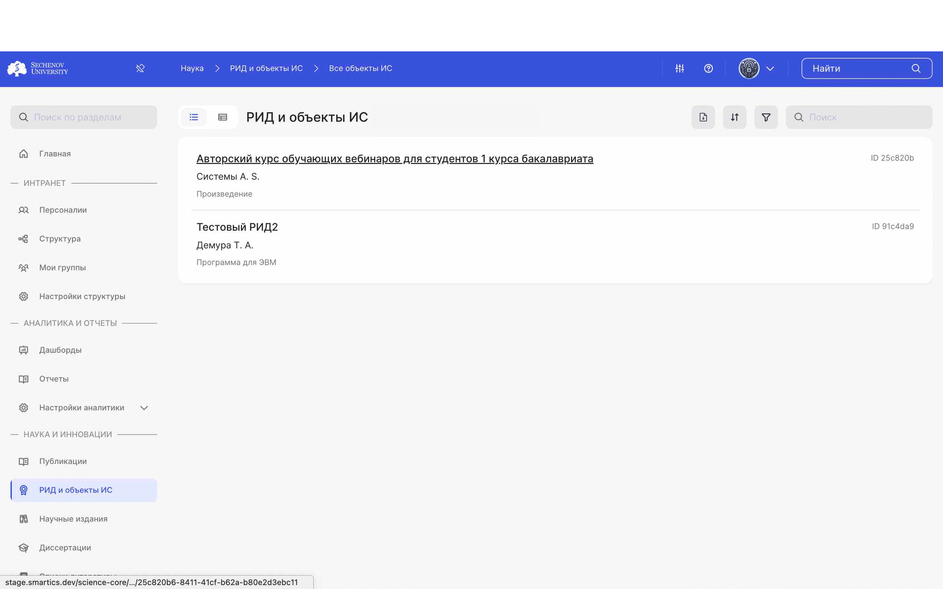Viewport: 943px width, 589px height.
Task: Open Диссертации in the sidebar
Action: [84, 548]
